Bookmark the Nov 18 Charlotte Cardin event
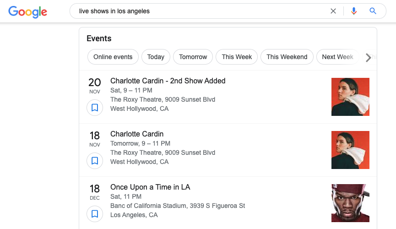 tap(95, 161)
